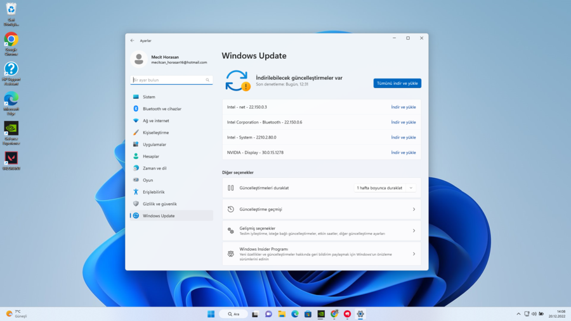The height and width of the screenshot is (321, 571).
Task: Go to Ağ ve internet settings
Action: pos(171,121)
